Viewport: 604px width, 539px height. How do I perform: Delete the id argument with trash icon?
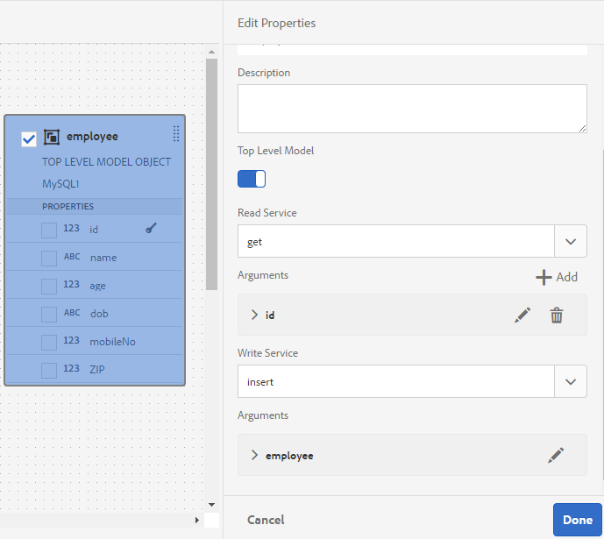(x=557, y=316)
